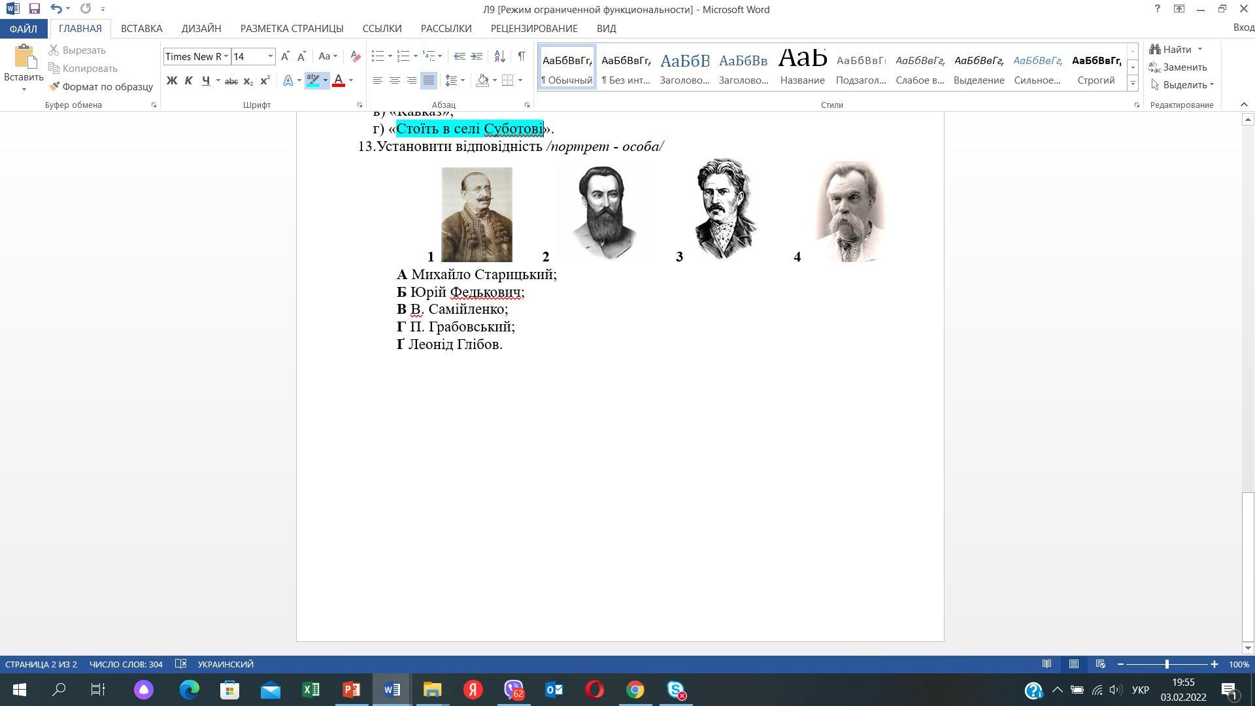Click the Superscript x² icon
The height and width of the screenshot is (706, 1255).
point(265,80)
